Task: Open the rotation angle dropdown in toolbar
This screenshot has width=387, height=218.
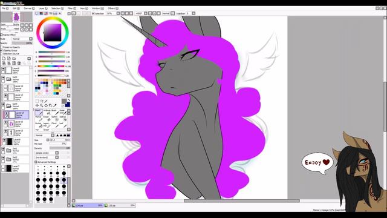Action: (x=146, y=13)
